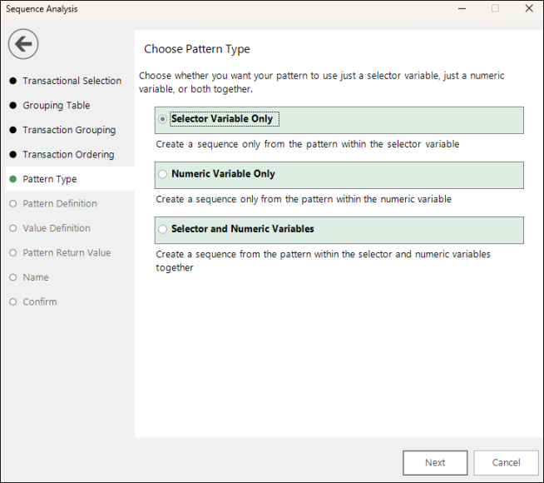Select the Selector Variable Only radio button
The width and height of the screenshot is (544, 483).
[162, 119]
